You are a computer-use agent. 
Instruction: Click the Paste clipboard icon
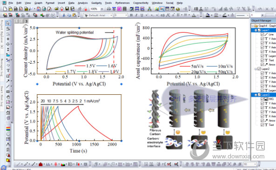click(x=74, y=15)
